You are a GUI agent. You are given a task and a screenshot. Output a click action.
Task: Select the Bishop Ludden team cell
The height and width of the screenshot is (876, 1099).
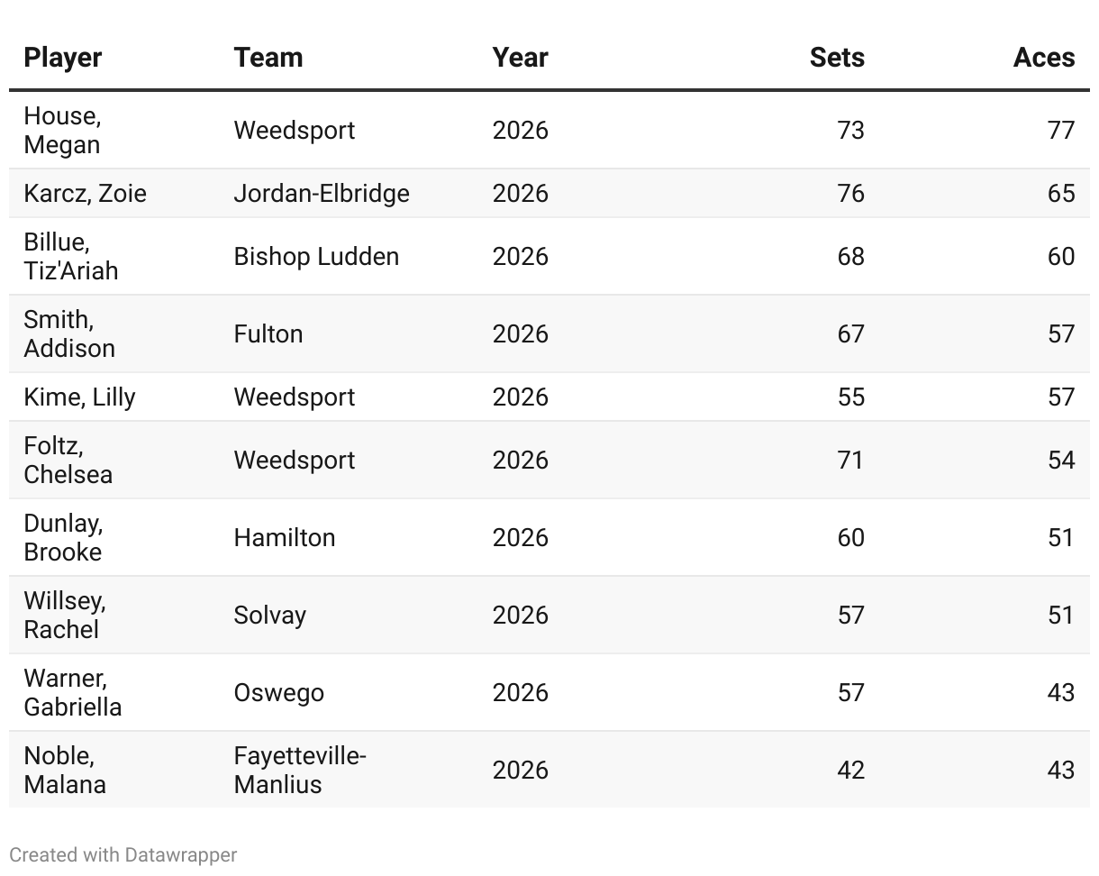315,256
